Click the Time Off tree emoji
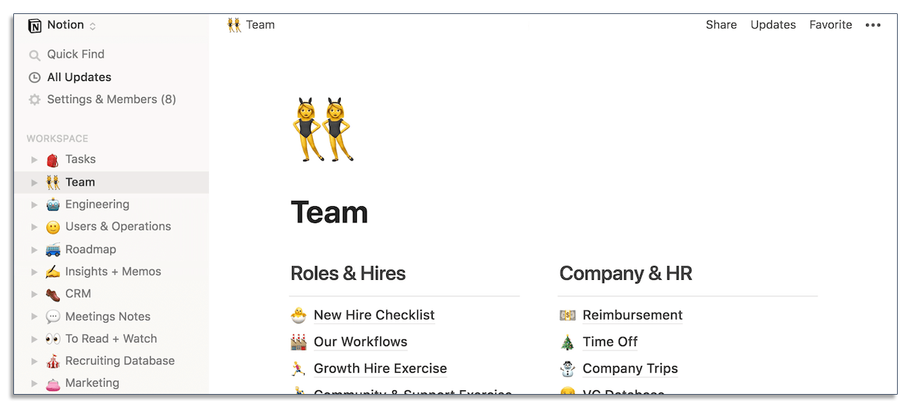Screen dimensions: 911x408 (x=567, y=342)
